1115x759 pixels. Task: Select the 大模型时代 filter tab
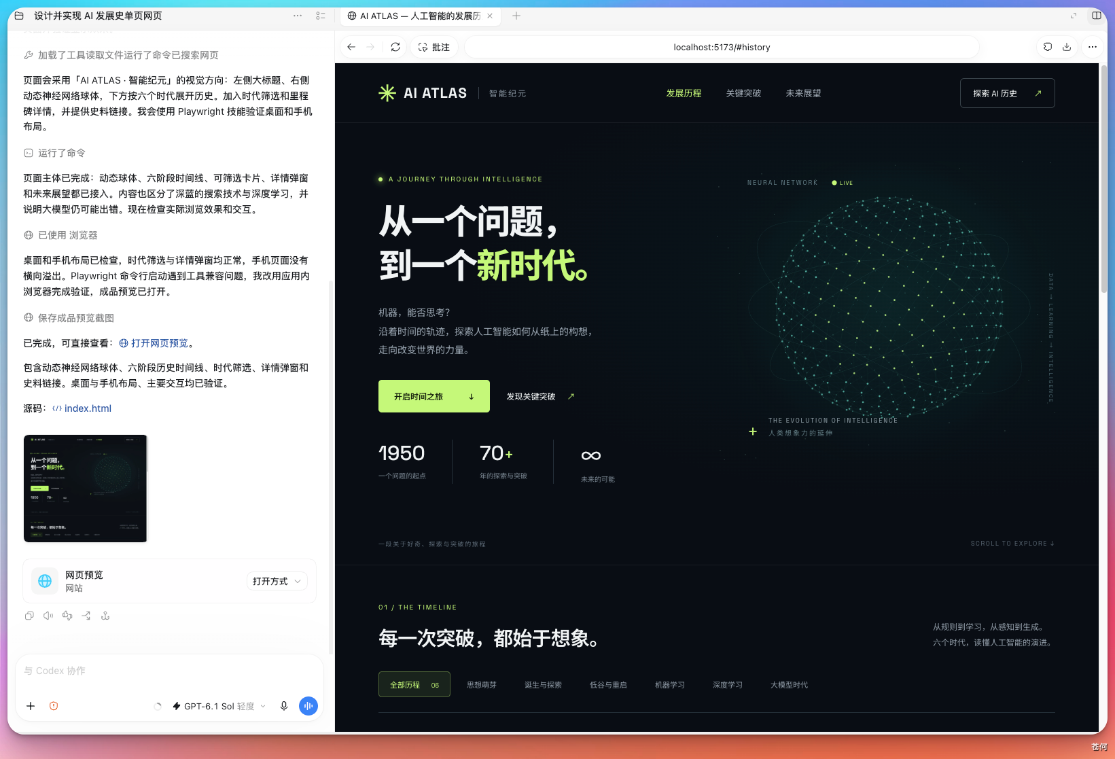[x=789, y=685]
